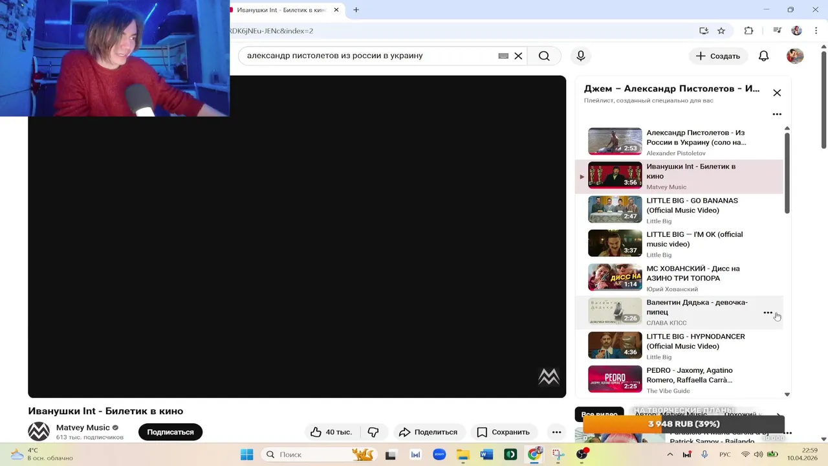Open Zoom from the taskbar
Screen dimensions: 828x466
[x=439, y=454]
